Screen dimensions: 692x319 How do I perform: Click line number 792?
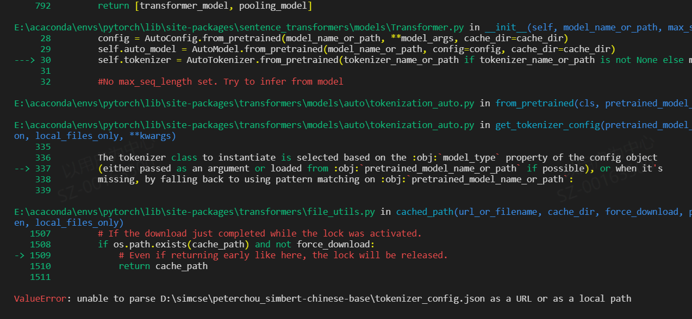[x=42, y=5]
